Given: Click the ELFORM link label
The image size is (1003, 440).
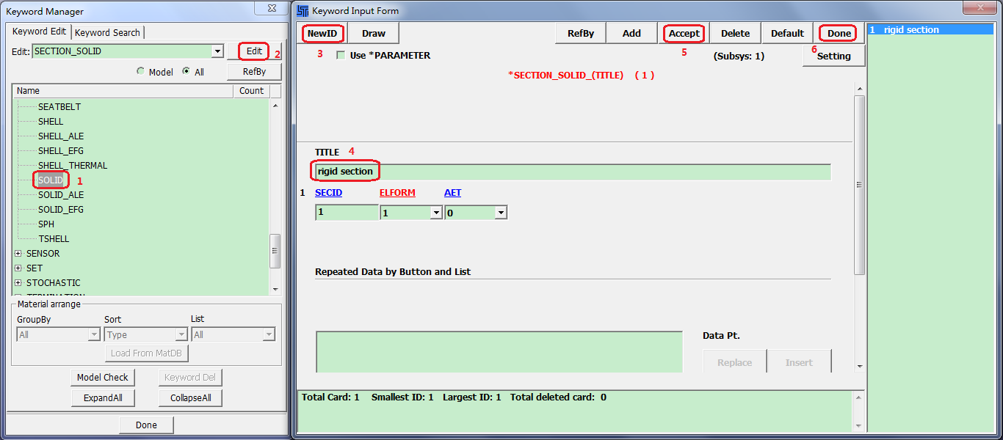Looking at the screenshot, I should [x=397, y=193].
